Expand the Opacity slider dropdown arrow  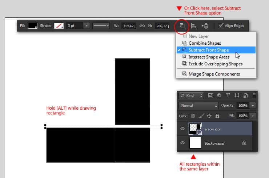point(253,106)
